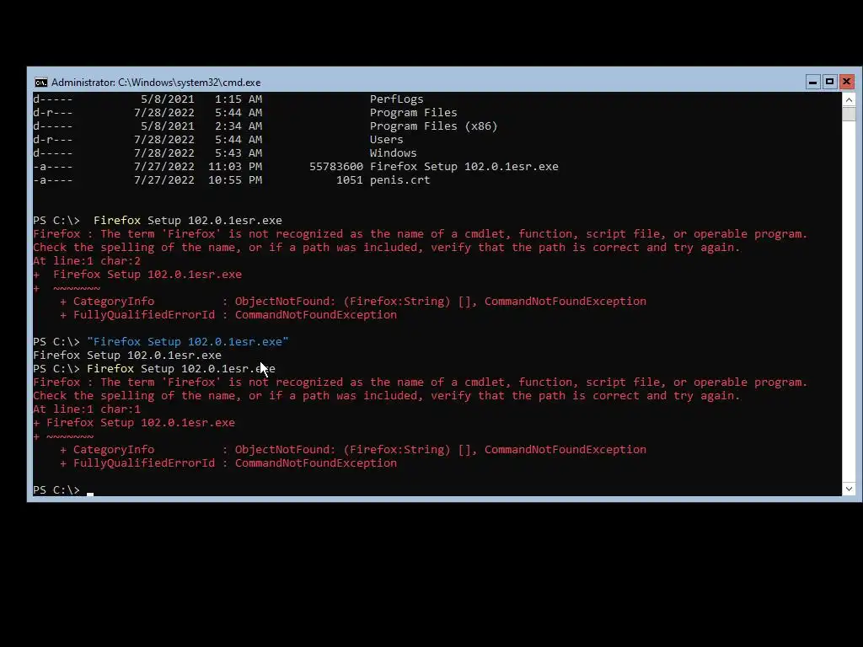Image resolution: width=863 pixels, height=647 pixels.
Task: Maximize the Administrator cmd.exe window
Action: (829, 82)
